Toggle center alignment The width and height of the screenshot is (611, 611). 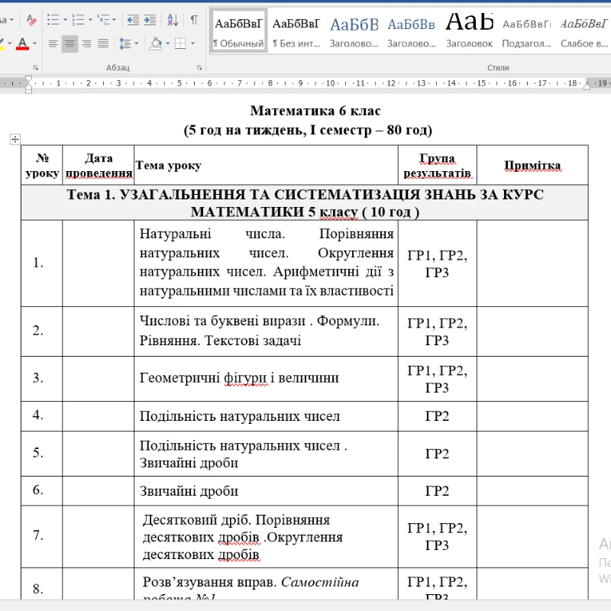[70, 44]
